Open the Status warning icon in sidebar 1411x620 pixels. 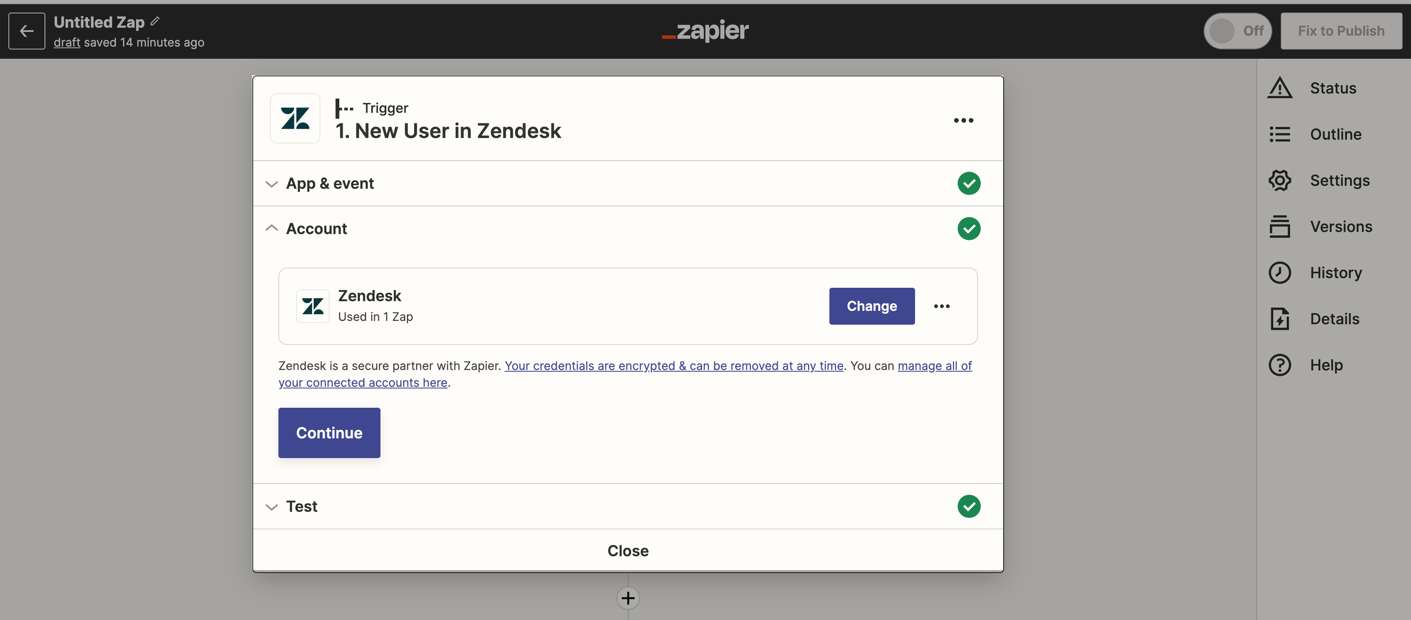pyautogui.click(x=1280, y=88)
